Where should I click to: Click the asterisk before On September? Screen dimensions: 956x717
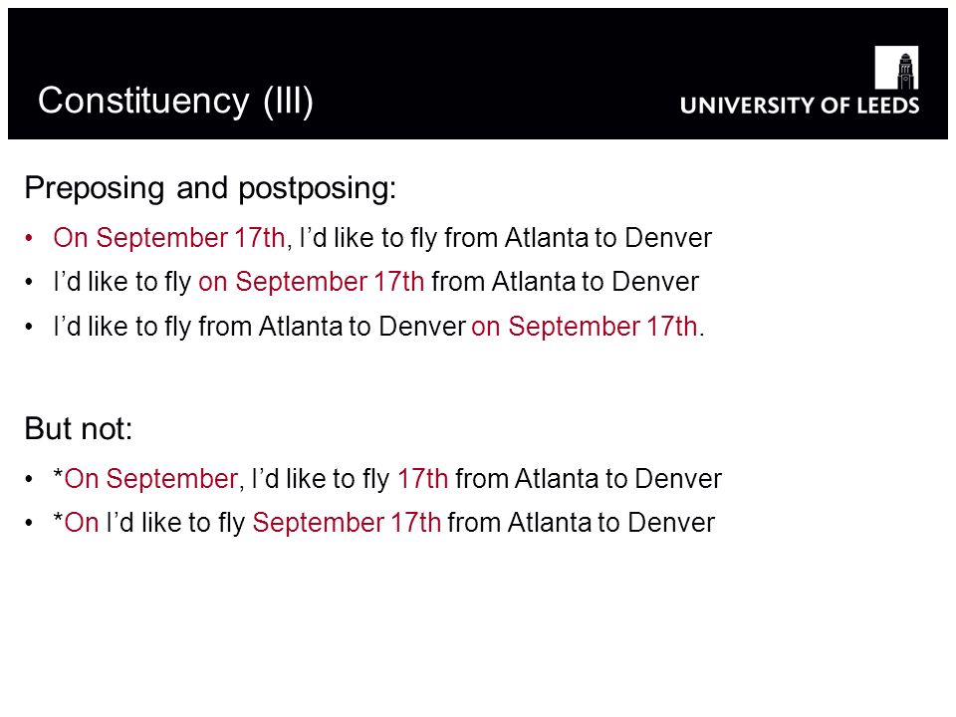coord(58,474)
